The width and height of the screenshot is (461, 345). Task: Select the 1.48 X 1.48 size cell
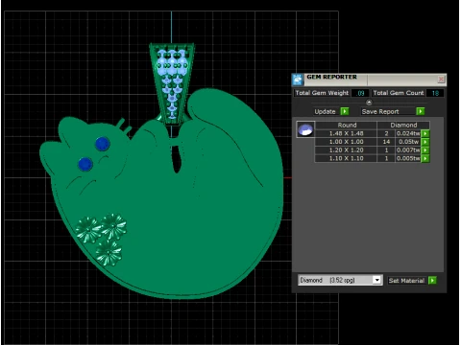(346, 133)
